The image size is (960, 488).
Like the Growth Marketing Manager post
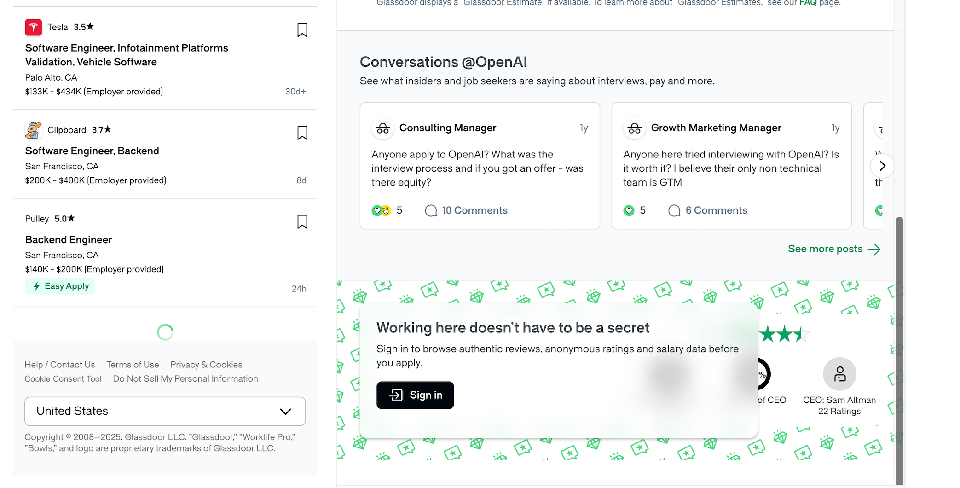click(x=629, y=211)
